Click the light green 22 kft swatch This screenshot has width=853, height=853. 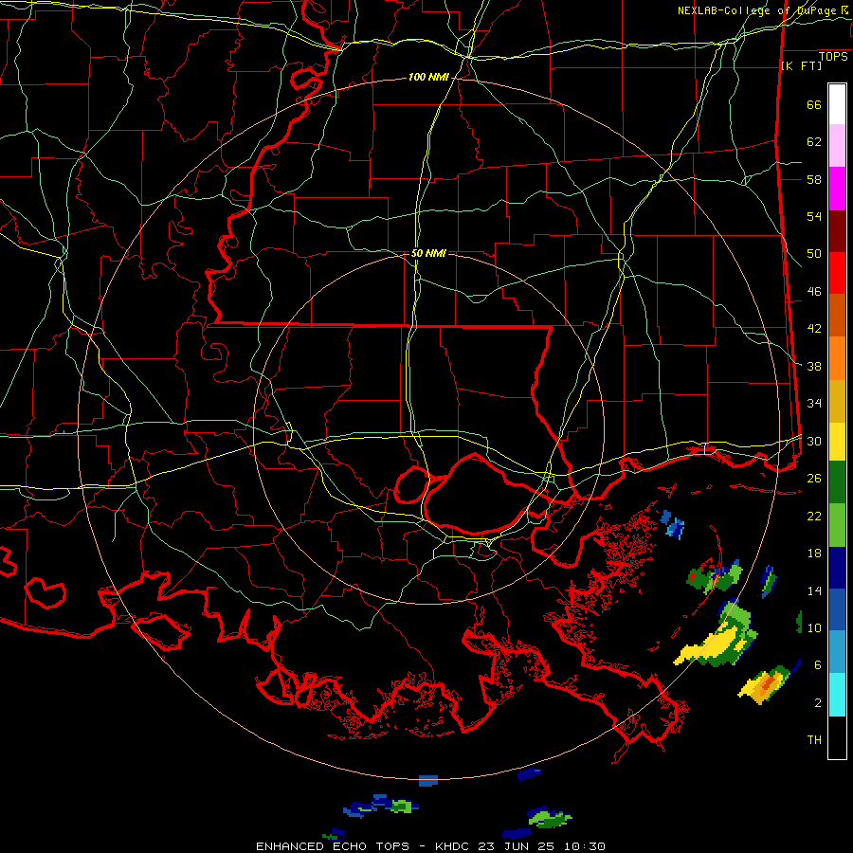(x=837, y=525)
